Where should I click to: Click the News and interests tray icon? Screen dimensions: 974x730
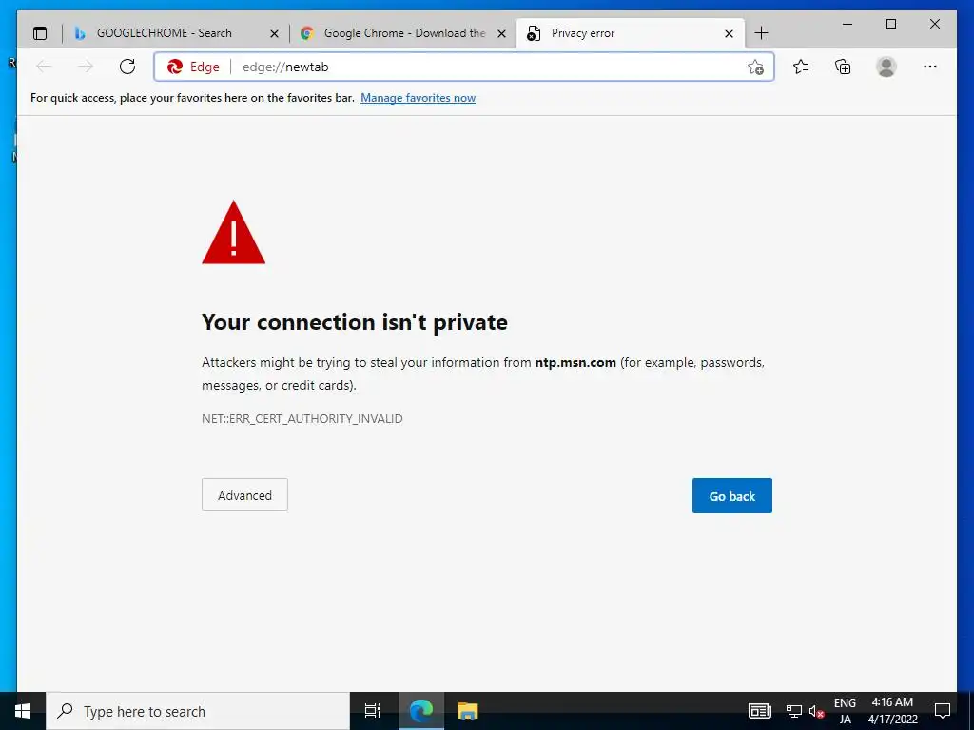pyautogui.click(x=759, y=711)
